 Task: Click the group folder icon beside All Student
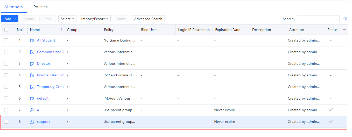32,41
